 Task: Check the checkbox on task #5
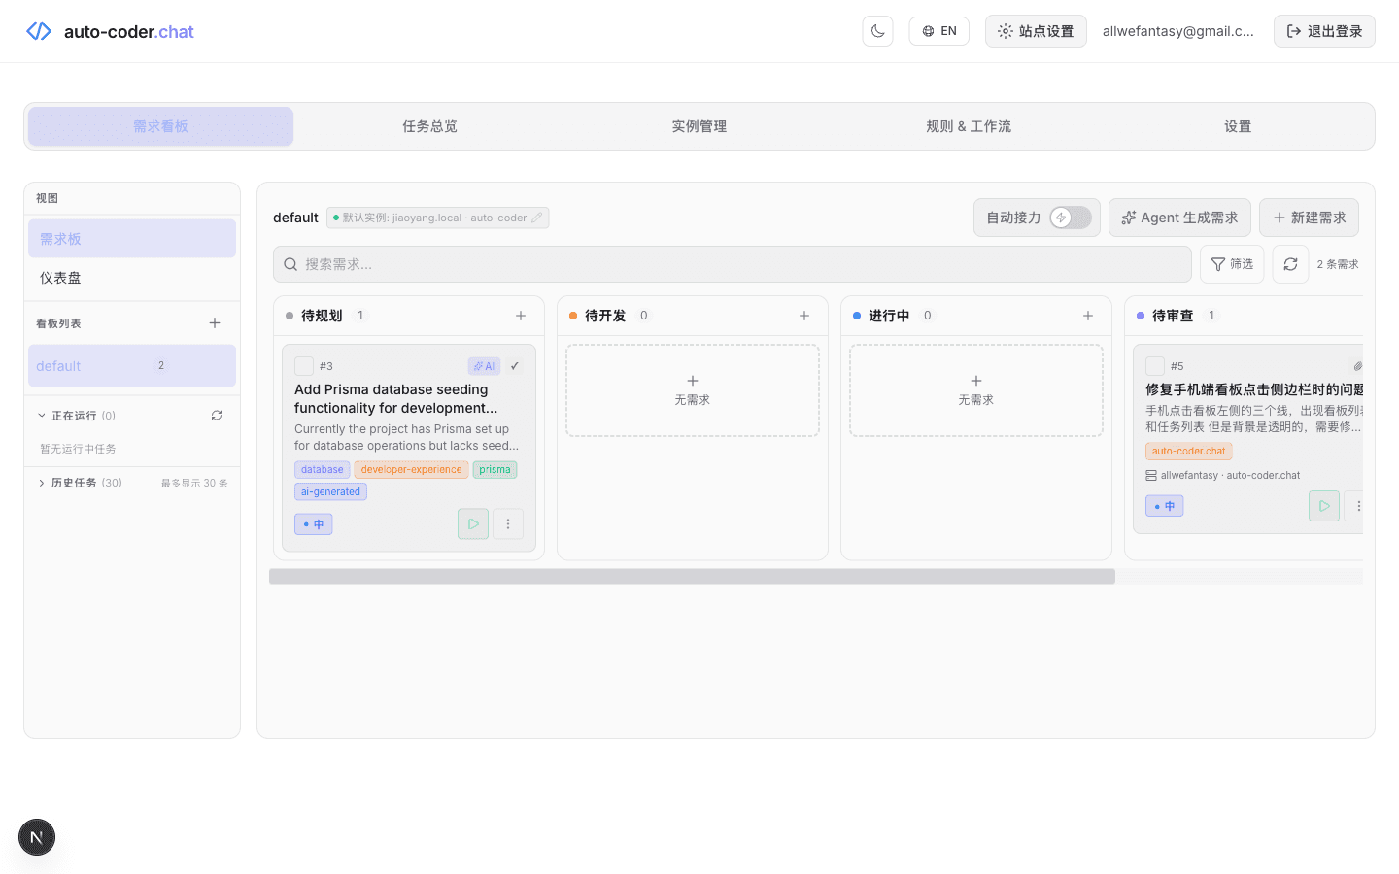click(1155, 365)
